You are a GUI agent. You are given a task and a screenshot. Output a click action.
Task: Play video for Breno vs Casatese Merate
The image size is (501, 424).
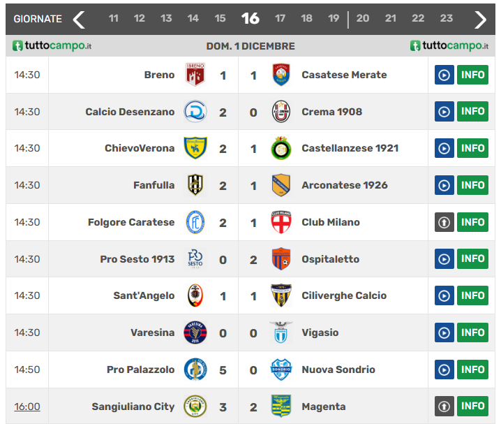(444, 75)
